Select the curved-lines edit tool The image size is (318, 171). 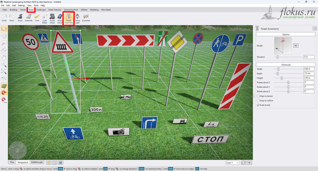coord(4,50)
